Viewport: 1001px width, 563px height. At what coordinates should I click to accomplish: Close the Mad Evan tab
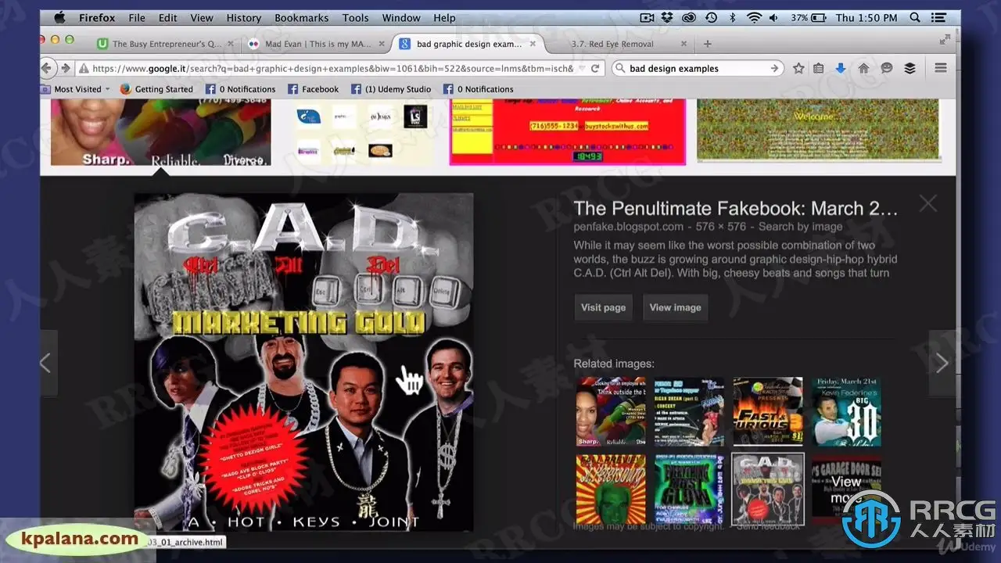[381, 44]
